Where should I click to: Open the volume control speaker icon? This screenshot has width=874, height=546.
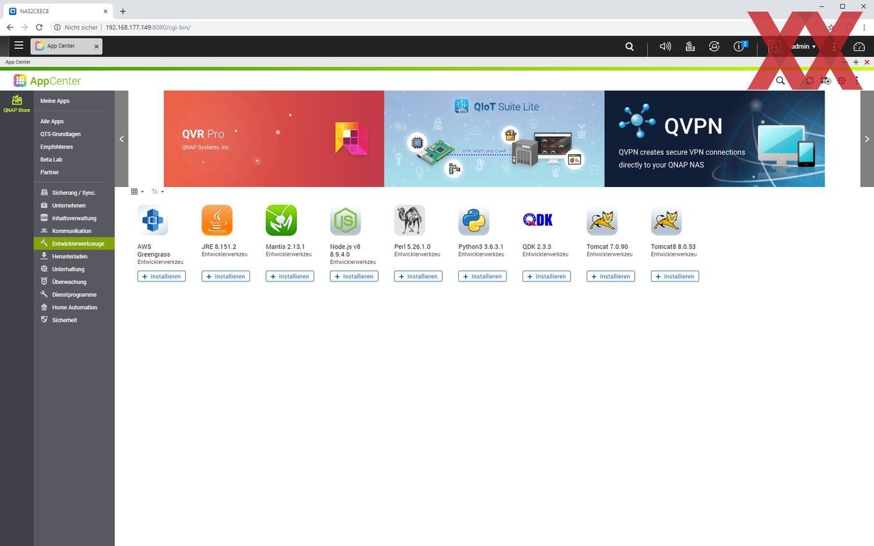665,46
